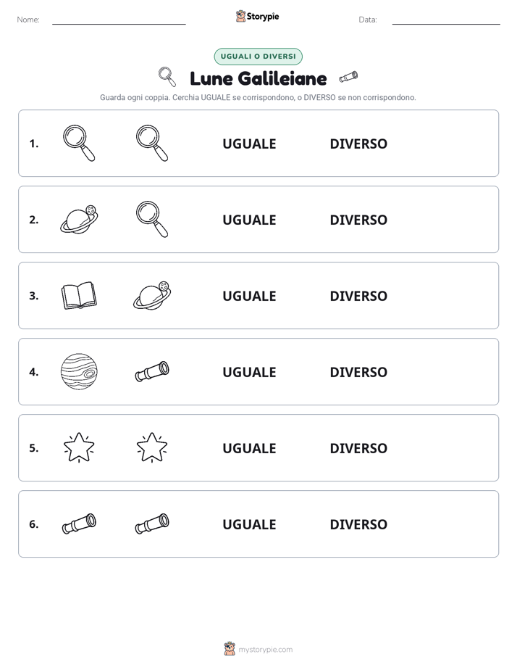Open the mystorypie.com footer link
The image size is (517, 670).
[x=265, y=650]
